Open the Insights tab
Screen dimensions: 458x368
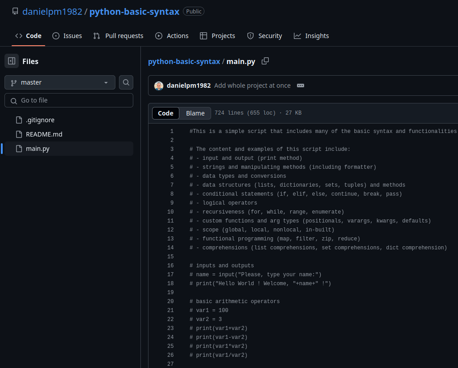(311, 36)
